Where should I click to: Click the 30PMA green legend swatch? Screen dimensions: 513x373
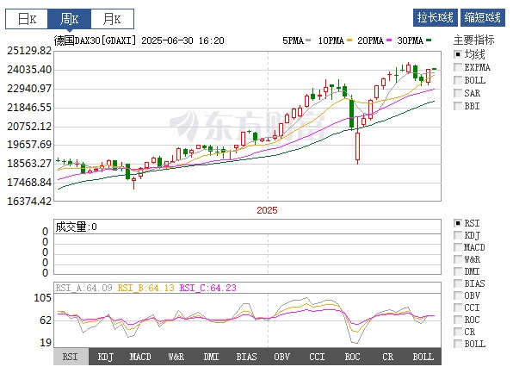click(x=429, y=40)
